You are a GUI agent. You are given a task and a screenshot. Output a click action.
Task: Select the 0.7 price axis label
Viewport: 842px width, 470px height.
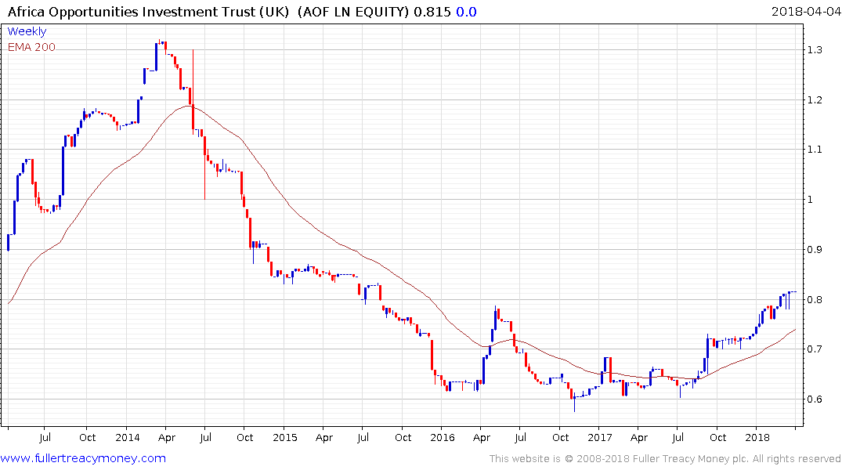(x=814, y=349)
